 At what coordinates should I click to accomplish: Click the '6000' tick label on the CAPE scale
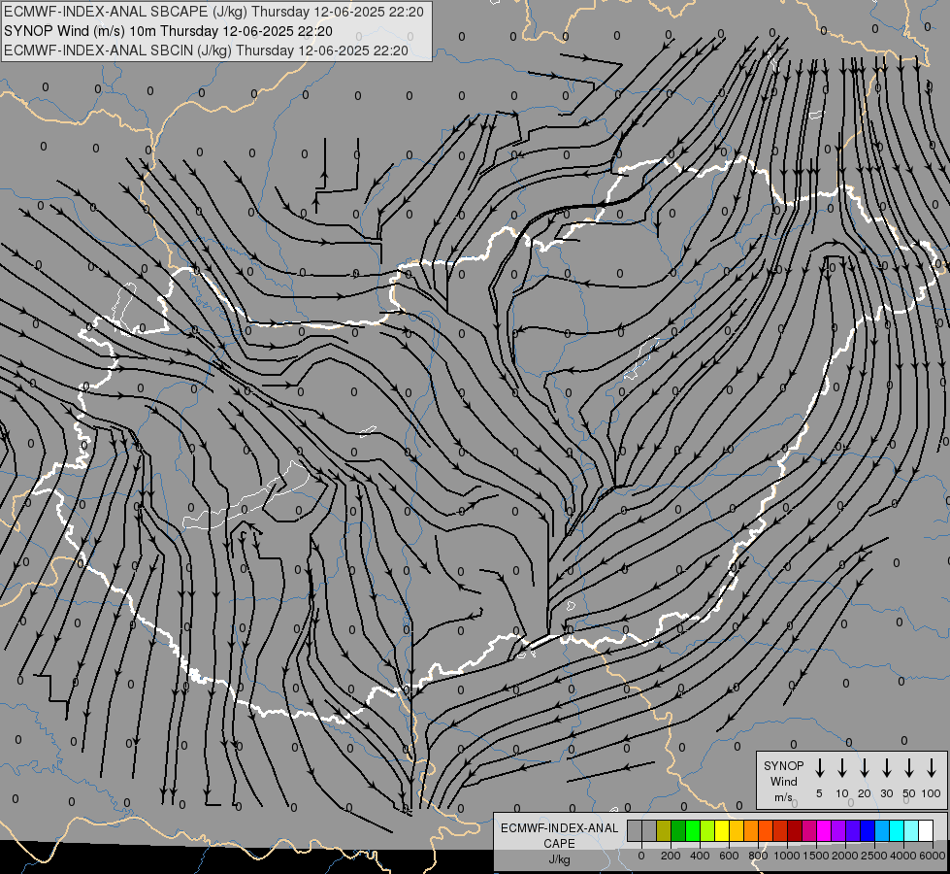[x=933, y=856]
